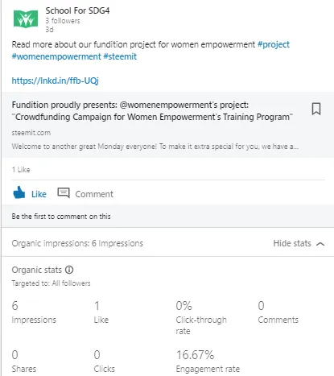Open Organic stats info icon
334x376 pixels.
pyautogui.click(x=69, y=270)
